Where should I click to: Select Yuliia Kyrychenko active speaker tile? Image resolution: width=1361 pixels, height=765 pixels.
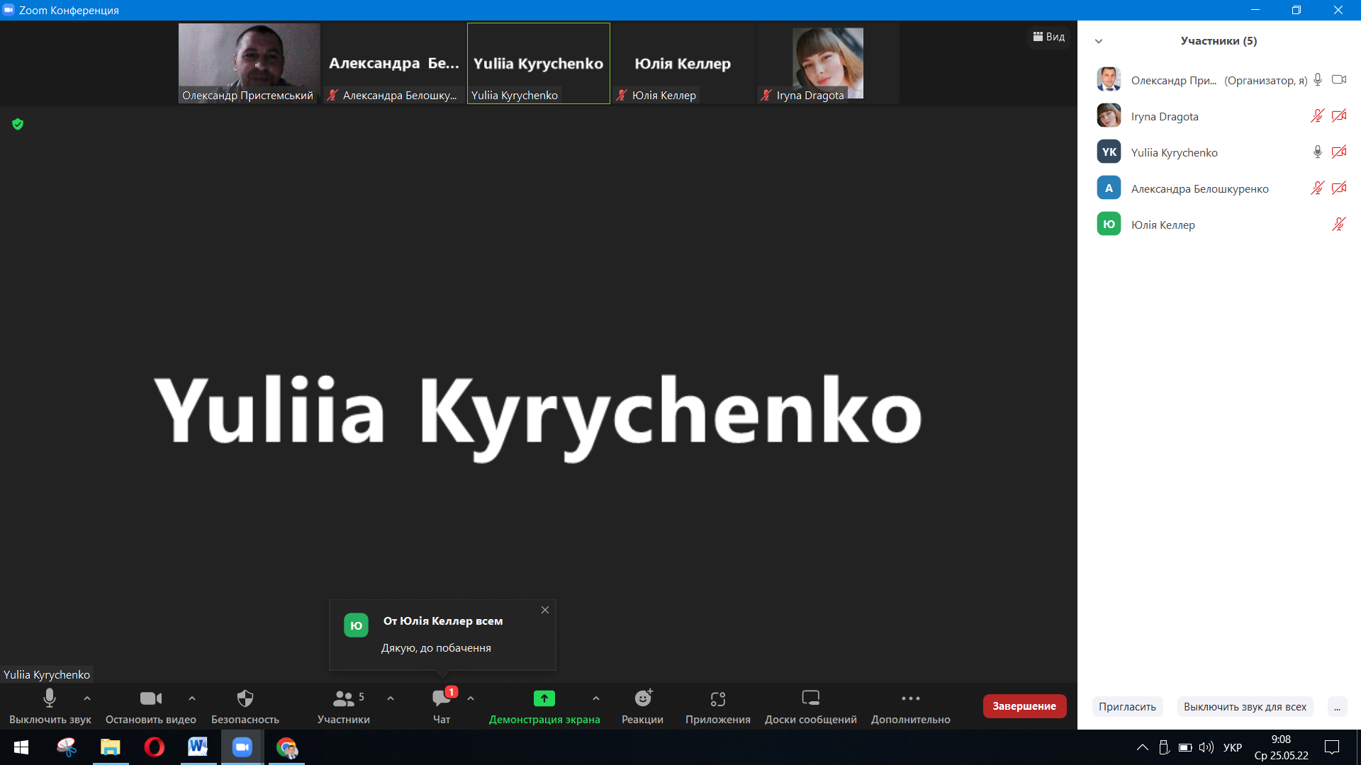click(539, 64)
